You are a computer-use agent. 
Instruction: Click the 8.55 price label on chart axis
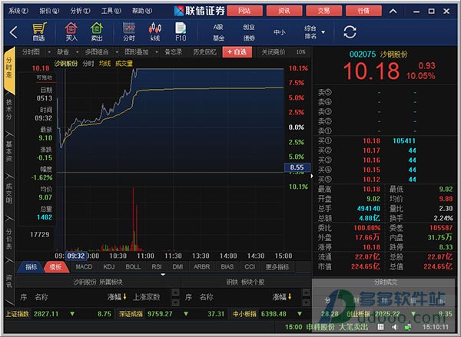297,167
